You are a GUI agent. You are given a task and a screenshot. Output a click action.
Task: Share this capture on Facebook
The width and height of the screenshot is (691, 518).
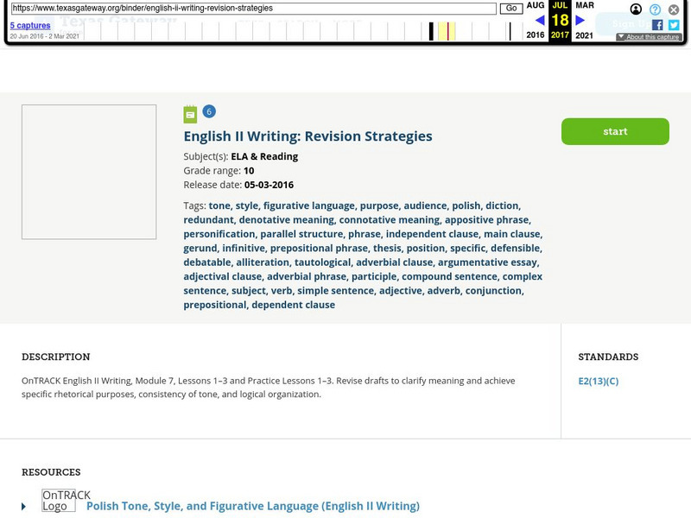(x=657, y=25)
